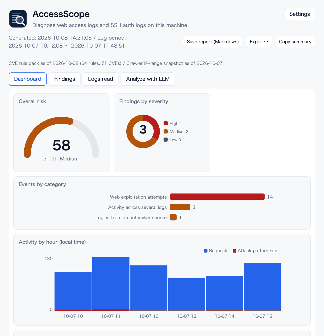This screenshot has height=336, width=324.
Task: Click the 10-07 14 hour bar
Action: click(x=224, y=293)
